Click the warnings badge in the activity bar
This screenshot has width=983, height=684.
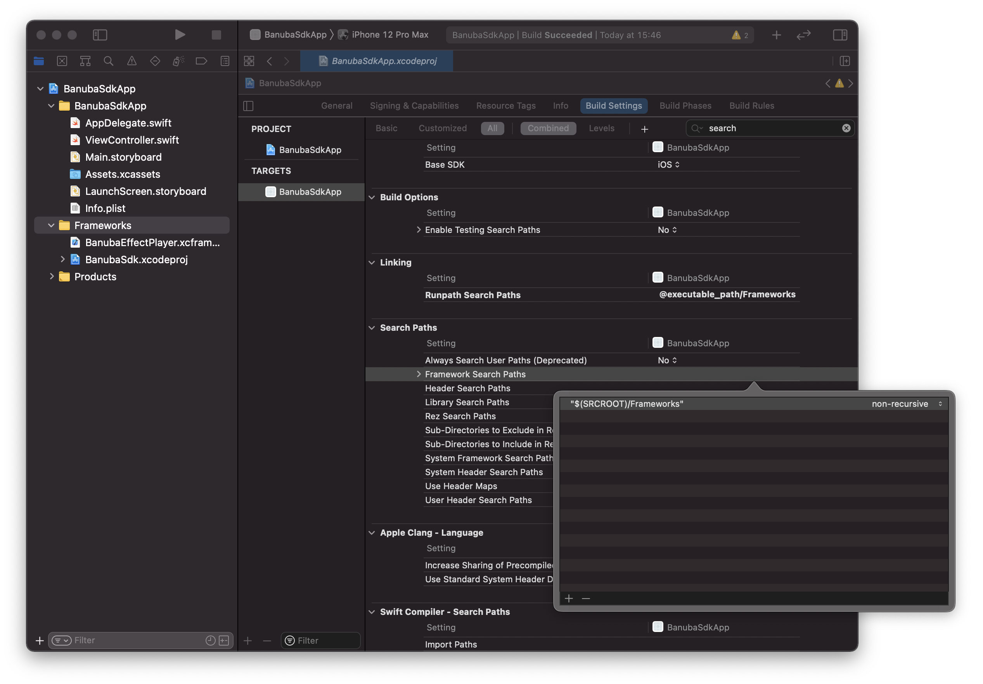(740, 35)
